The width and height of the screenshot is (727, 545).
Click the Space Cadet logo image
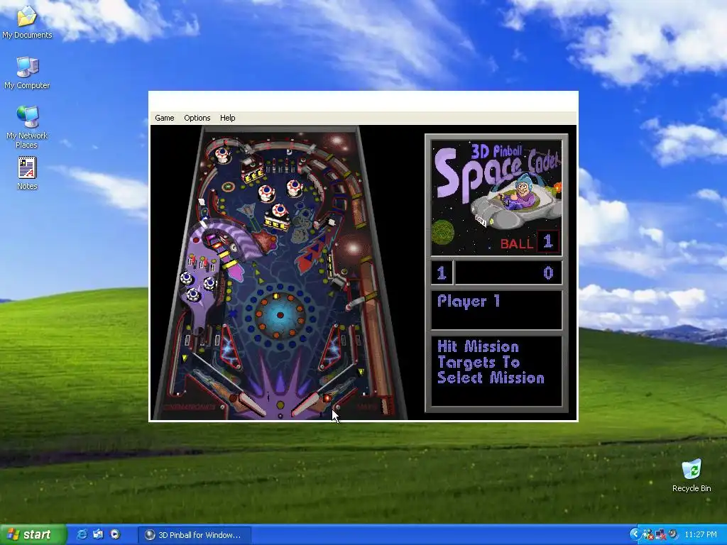[x=496, y=199]
